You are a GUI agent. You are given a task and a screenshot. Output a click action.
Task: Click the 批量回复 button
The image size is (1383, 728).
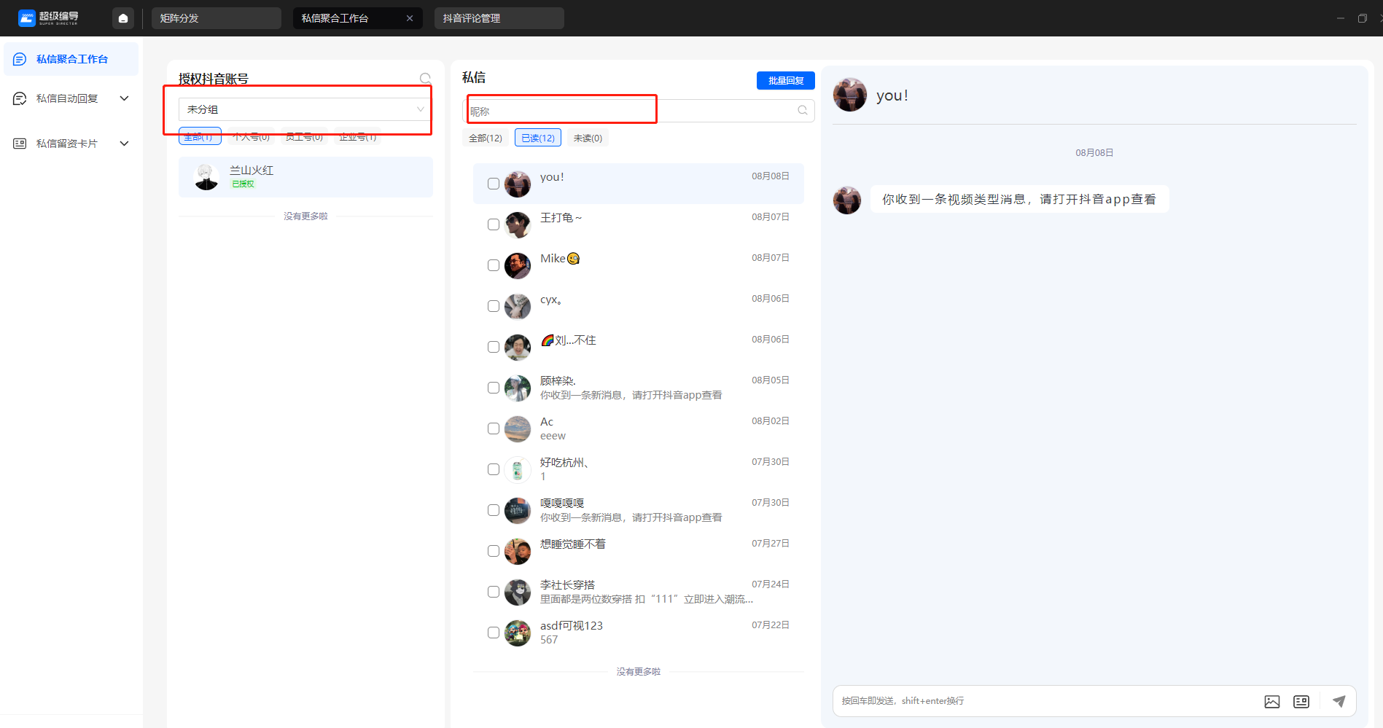(x=786, y=81)
